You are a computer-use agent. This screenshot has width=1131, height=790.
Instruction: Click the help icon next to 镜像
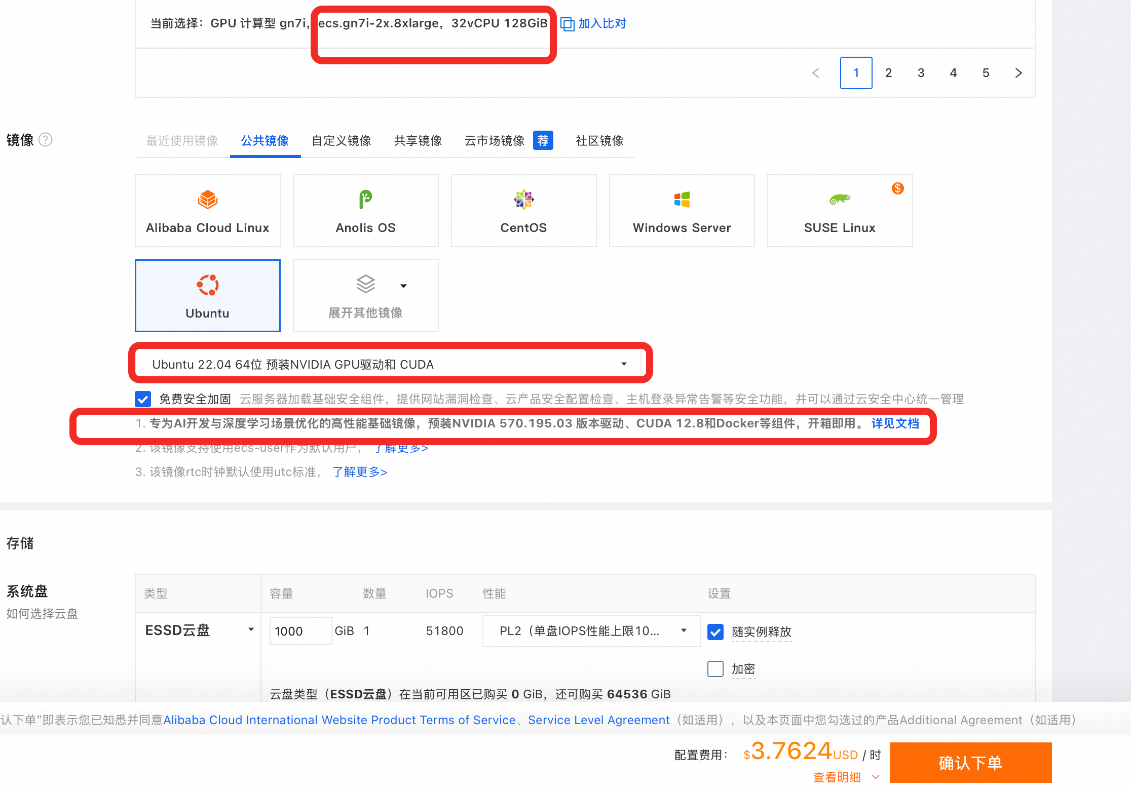point(46,139)
